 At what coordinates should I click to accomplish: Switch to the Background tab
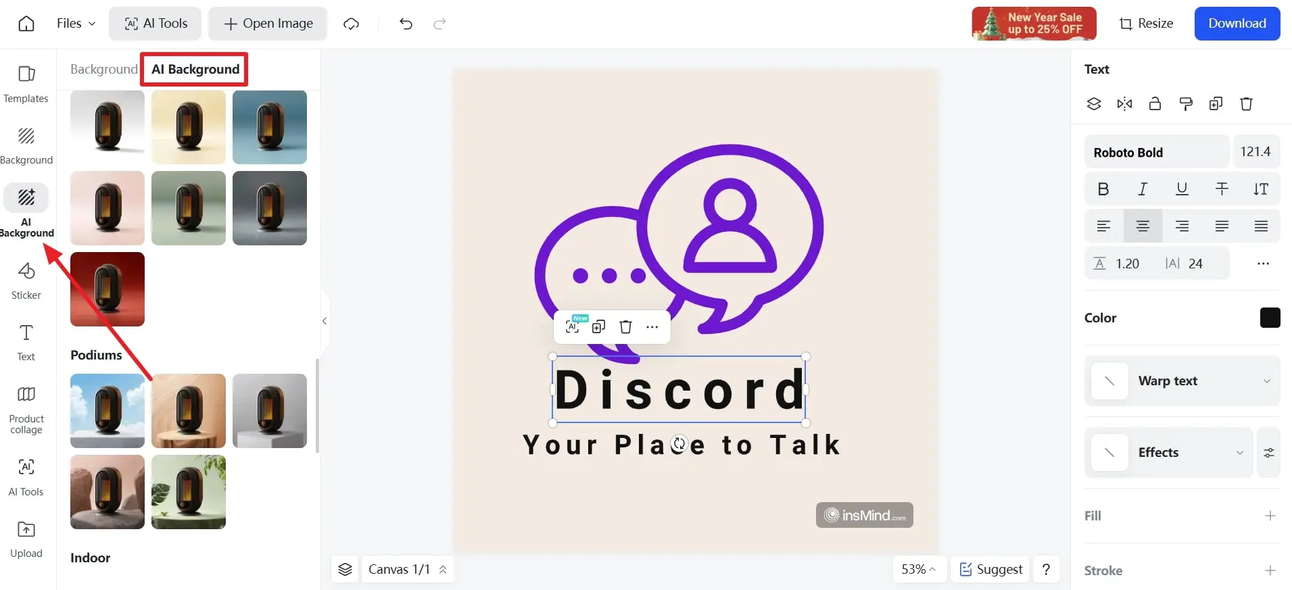[x=103, y=69]
